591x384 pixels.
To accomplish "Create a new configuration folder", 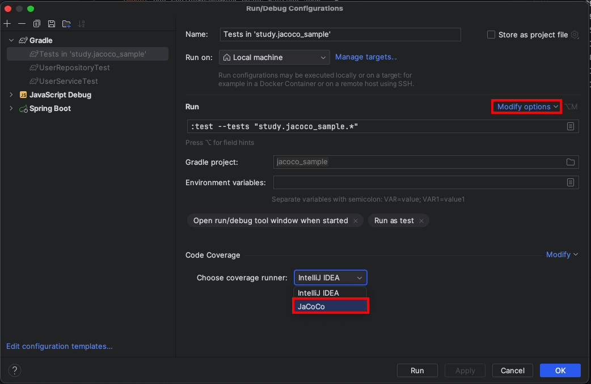I will coord(66,24).
